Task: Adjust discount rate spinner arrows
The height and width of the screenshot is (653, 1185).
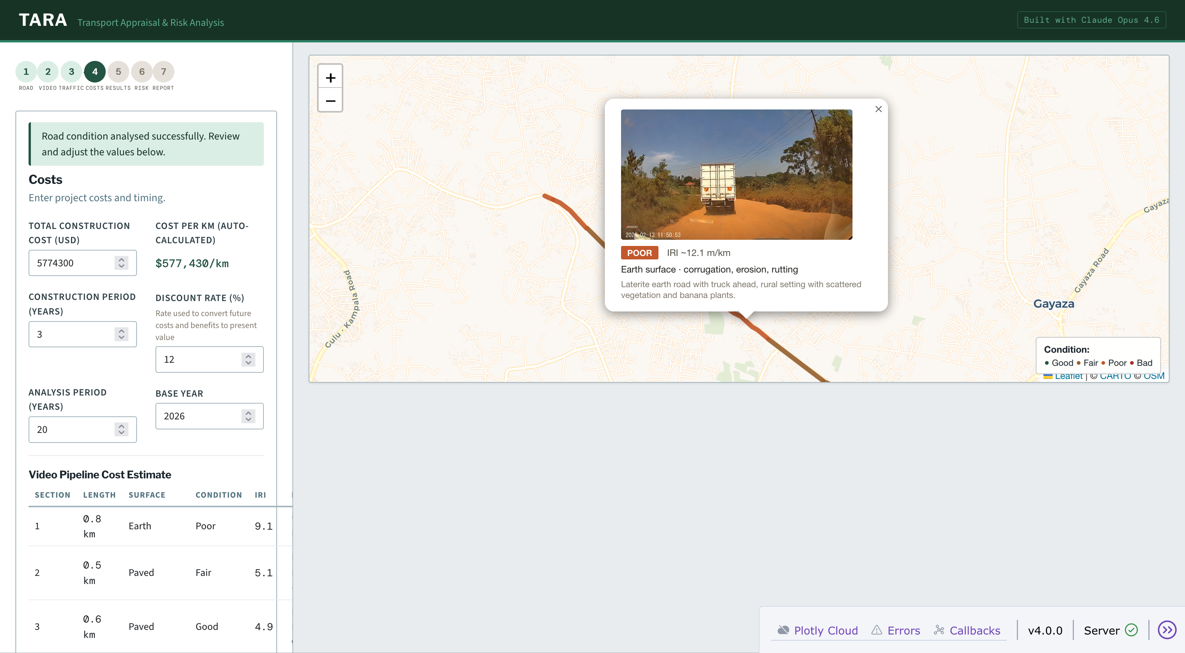Action: point(248,359)
